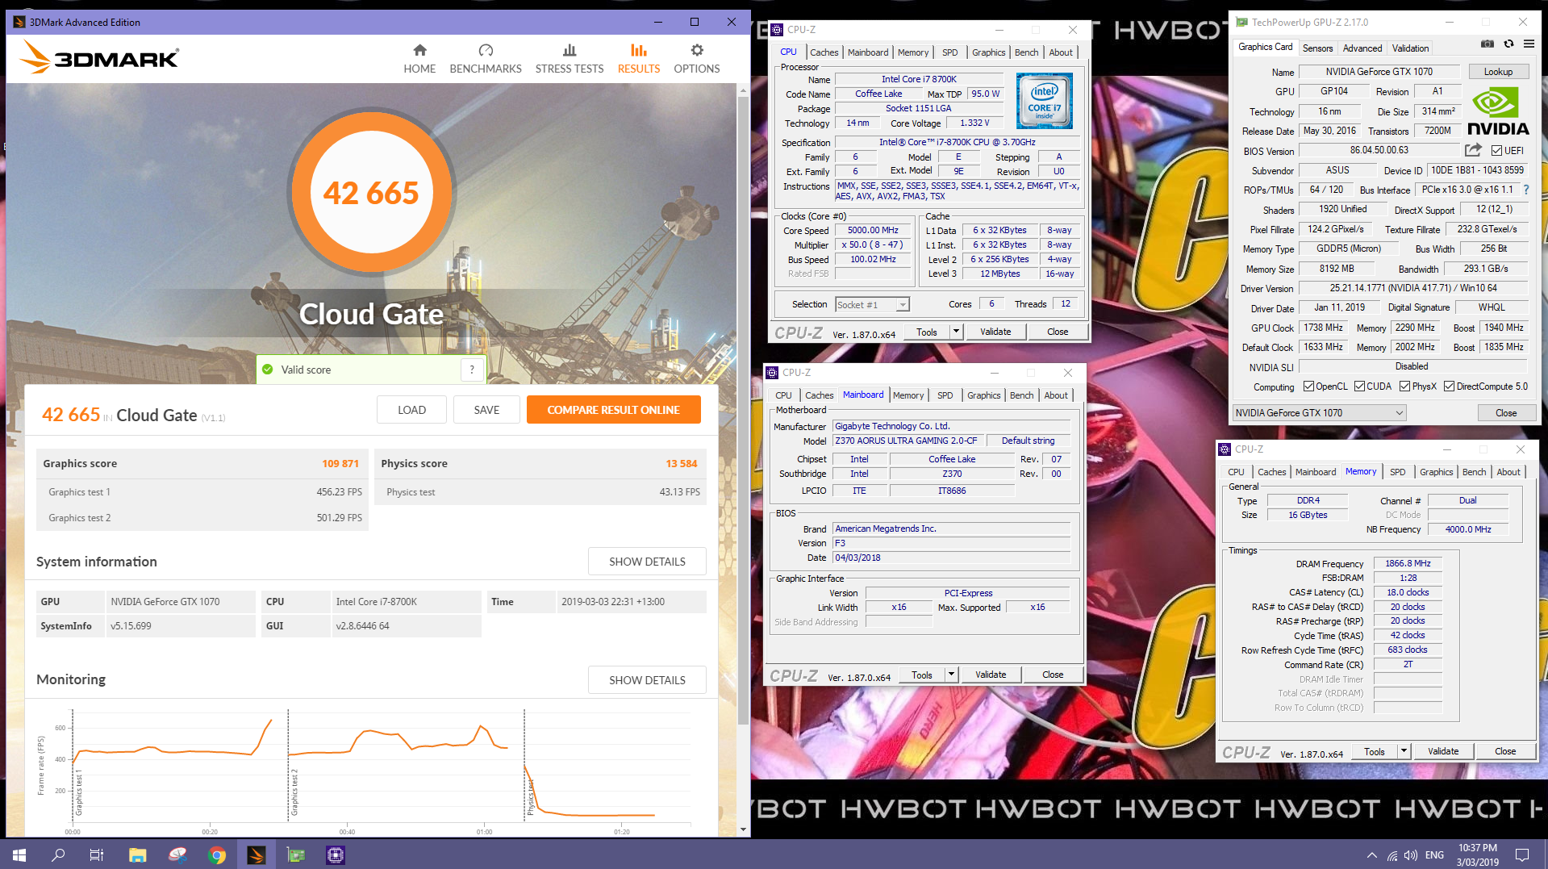The height and width of the screenshot is (869, 1548).
Task: Select the RESULTS tab in 3DMark
Action: pos(639,60)
